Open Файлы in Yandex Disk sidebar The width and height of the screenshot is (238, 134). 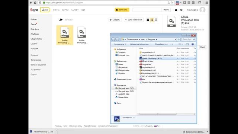pos(33,19)
